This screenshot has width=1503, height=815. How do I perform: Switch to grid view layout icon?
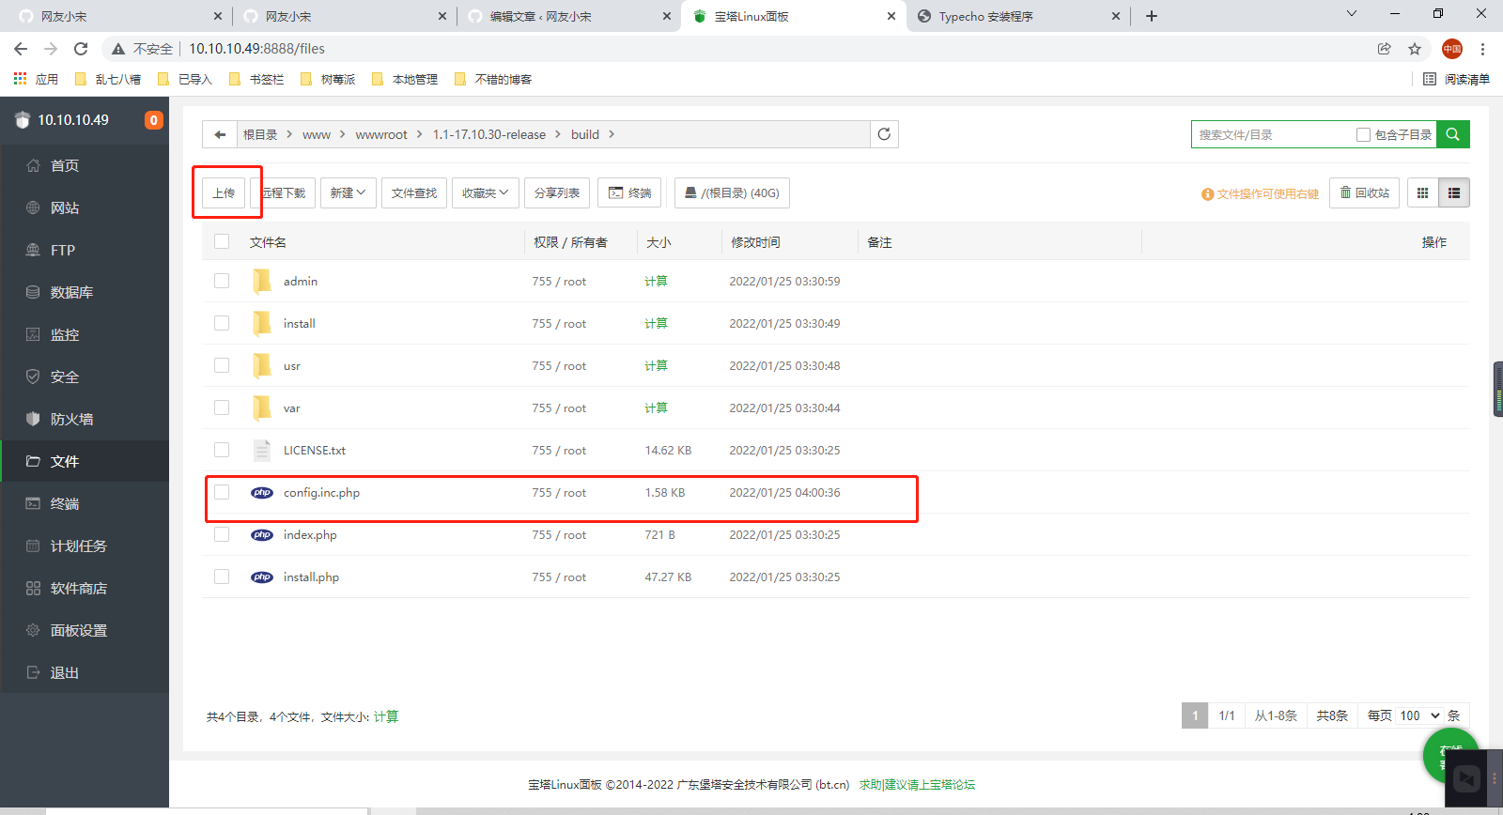[x=1422, y=192]
